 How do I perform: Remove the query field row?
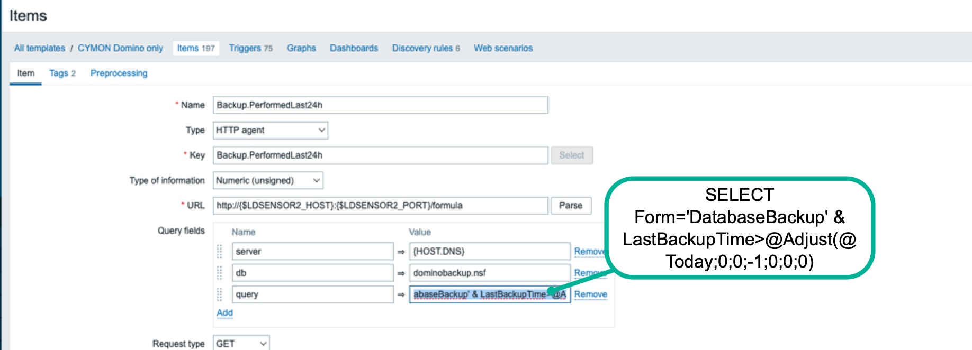[590, 294]
